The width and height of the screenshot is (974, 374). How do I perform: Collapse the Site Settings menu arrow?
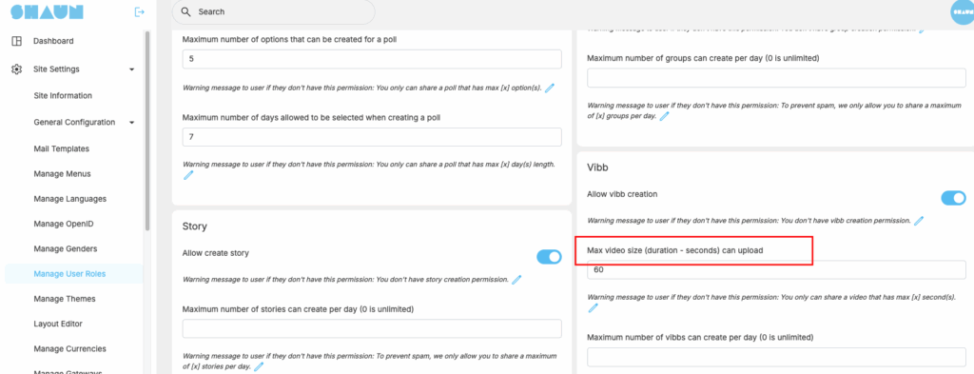pos(131,69)
